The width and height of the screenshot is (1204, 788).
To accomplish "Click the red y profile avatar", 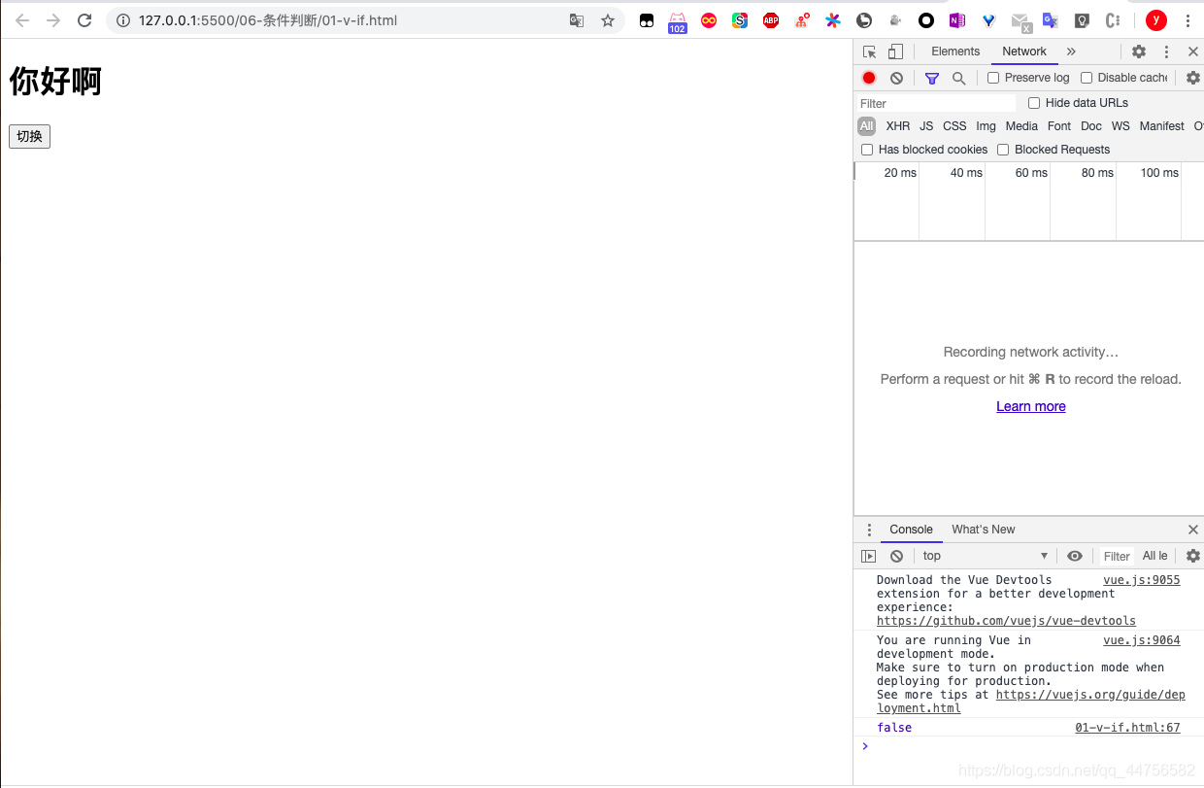I will [1155, 20].
